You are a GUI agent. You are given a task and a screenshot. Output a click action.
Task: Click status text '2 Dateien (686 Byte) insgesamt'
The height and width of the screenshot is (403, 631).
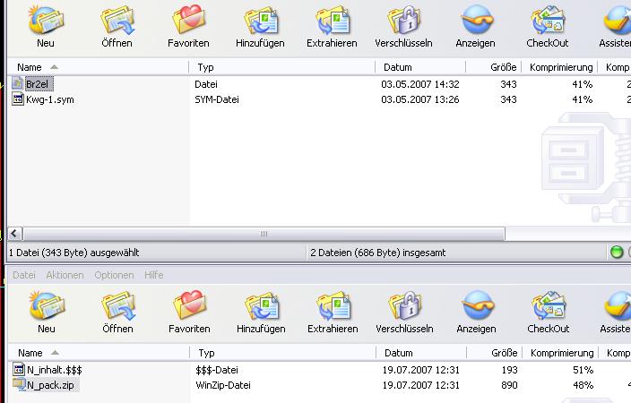click(378, 253)
